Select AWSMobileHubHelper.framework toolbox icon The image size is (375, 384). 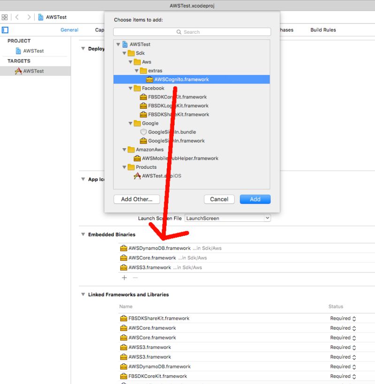(137, 158)
